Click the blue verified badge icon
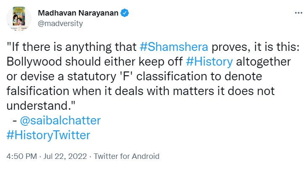Viewport: 306px width, 169px height. pyautogui.click(x=125, y=13)
